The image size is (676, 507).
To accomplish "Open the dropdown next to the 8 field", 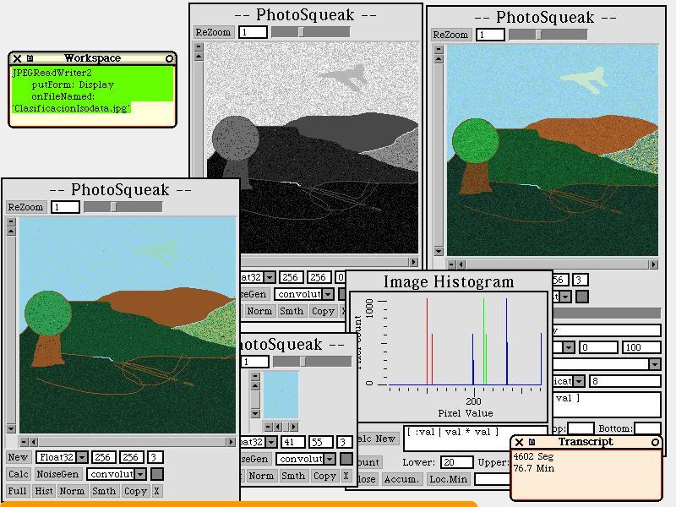I will pyautogui.click(x=579, y=381).
